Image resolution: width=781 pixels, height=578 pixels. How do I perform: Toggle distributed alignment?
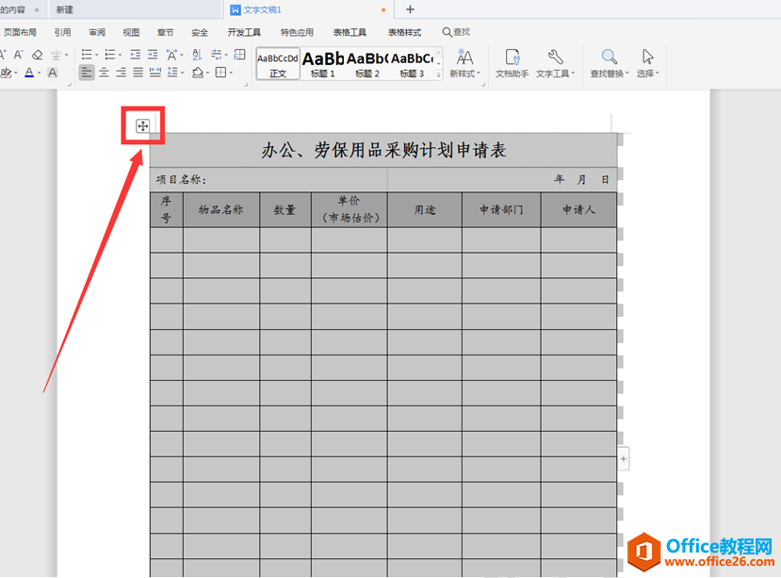click(155, 73)
